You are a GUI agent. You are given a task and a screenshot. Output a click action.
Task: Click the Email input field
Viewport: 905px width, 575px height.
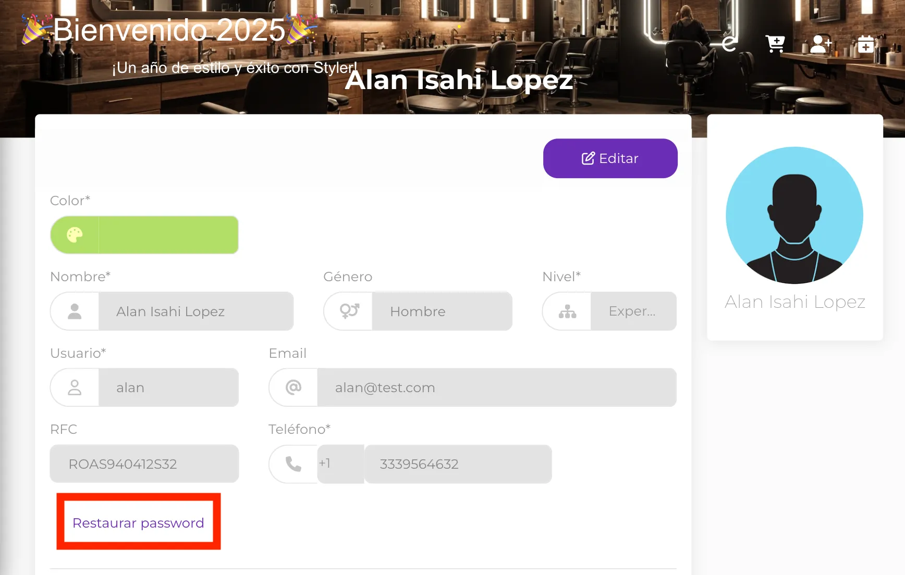[x=496, y=387]
